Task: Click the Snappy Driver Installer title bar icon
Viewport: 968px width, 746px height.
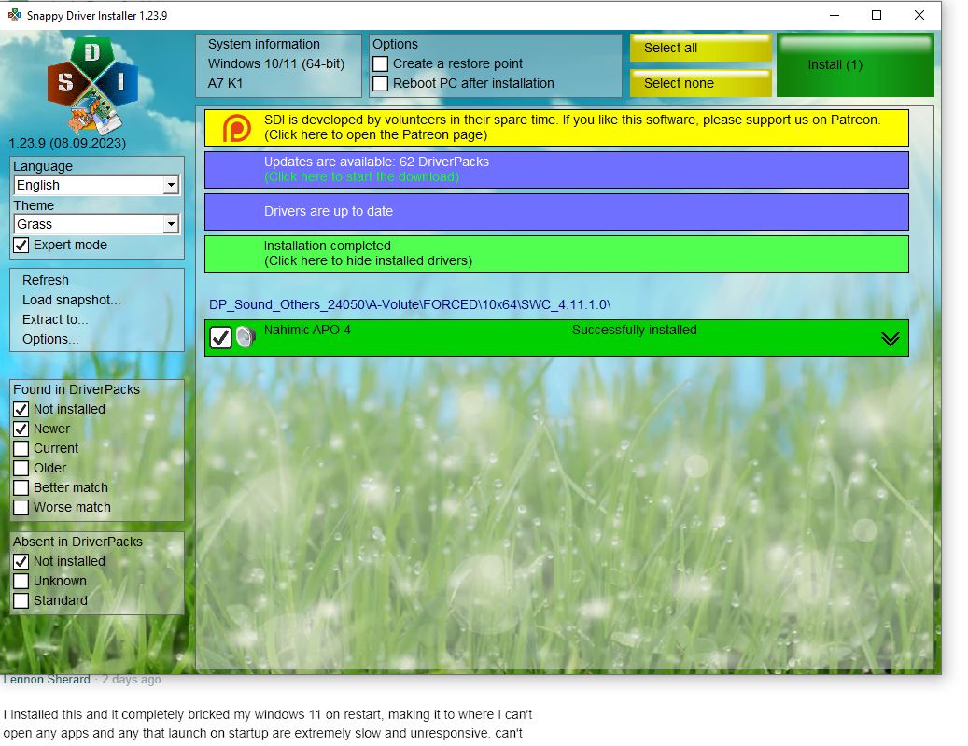Action: 14,16
